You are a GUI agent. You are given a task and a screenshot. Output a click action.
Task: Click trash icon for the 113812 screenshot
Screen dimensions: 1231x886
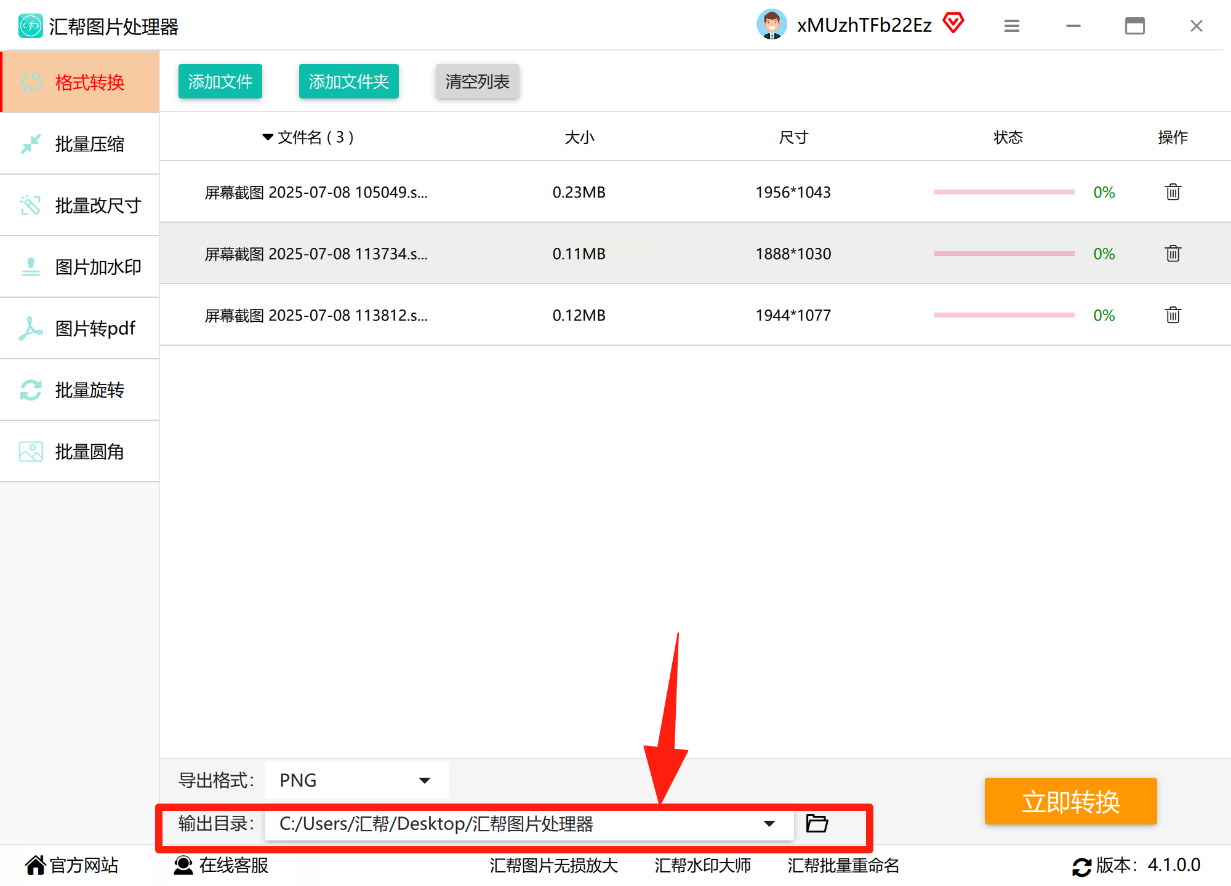click(1173, 315)
